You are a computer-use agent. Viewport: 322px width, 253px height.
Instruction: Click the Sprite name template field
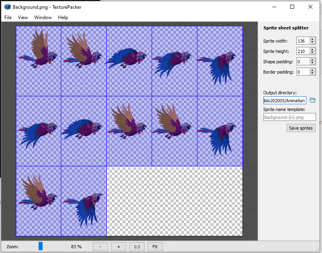(x=289, y=117)
